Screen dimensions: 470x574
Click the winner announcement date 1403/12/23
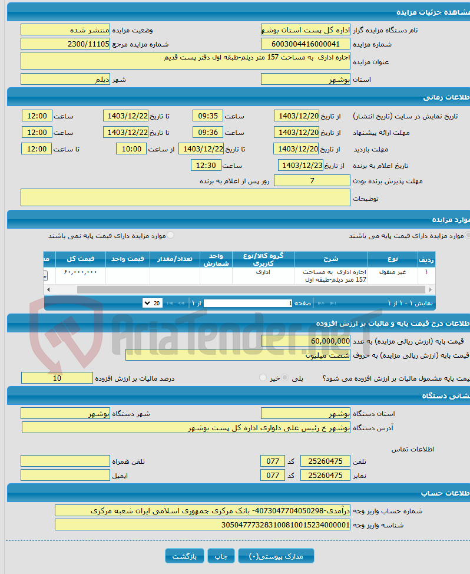pyautogui.click(x=300, y=166)
